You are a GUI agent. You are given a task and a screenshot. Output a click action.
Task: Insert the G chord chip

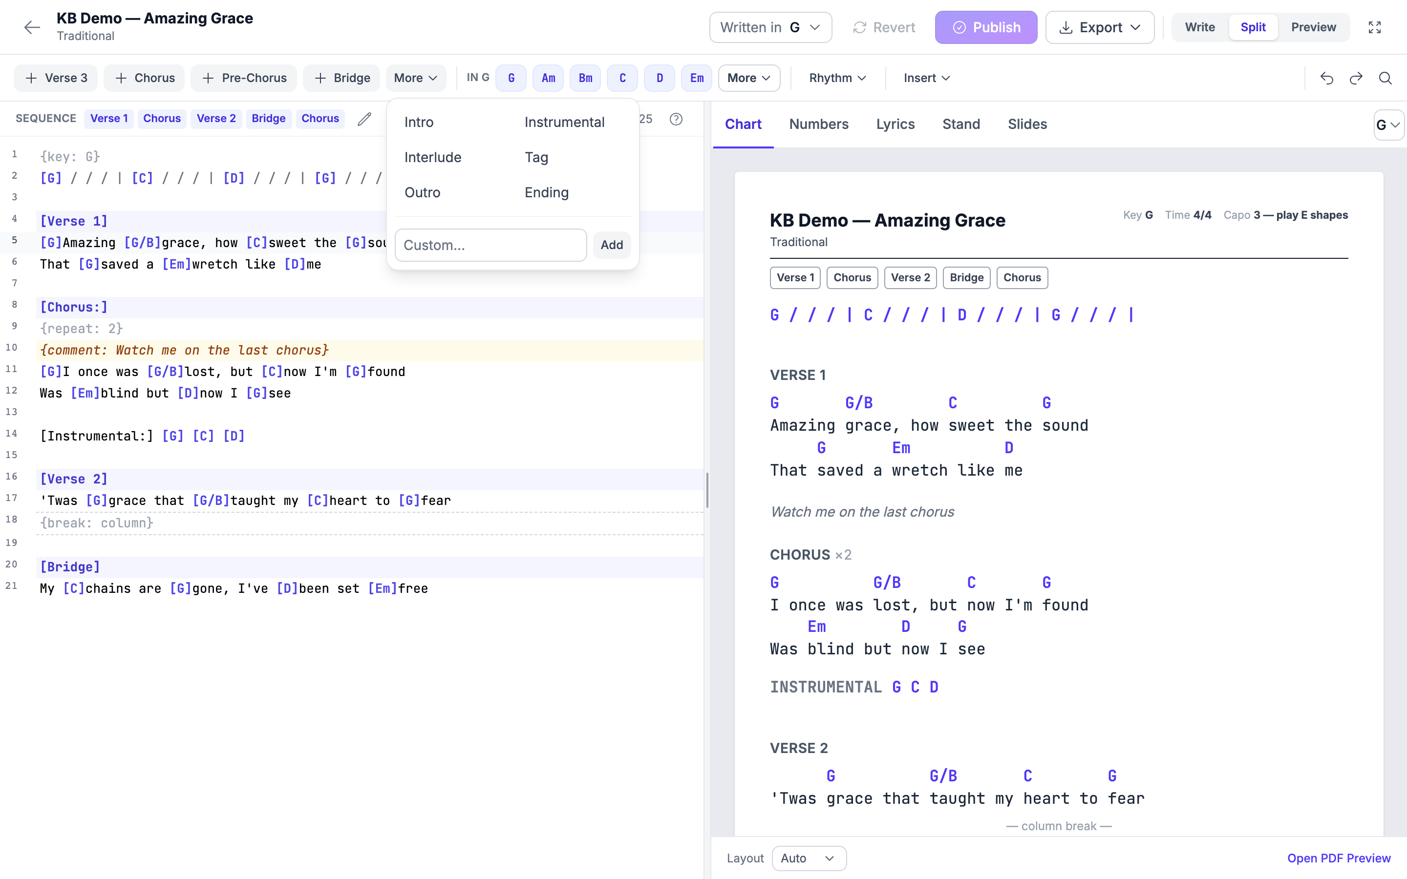(x=511, y=78)
